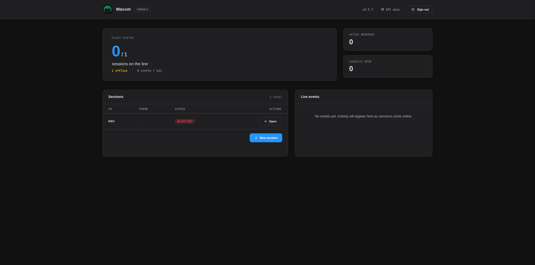This screenshot has width=535, height=265.
Task: Click the Sessions panel title
Action: point(116,97)
